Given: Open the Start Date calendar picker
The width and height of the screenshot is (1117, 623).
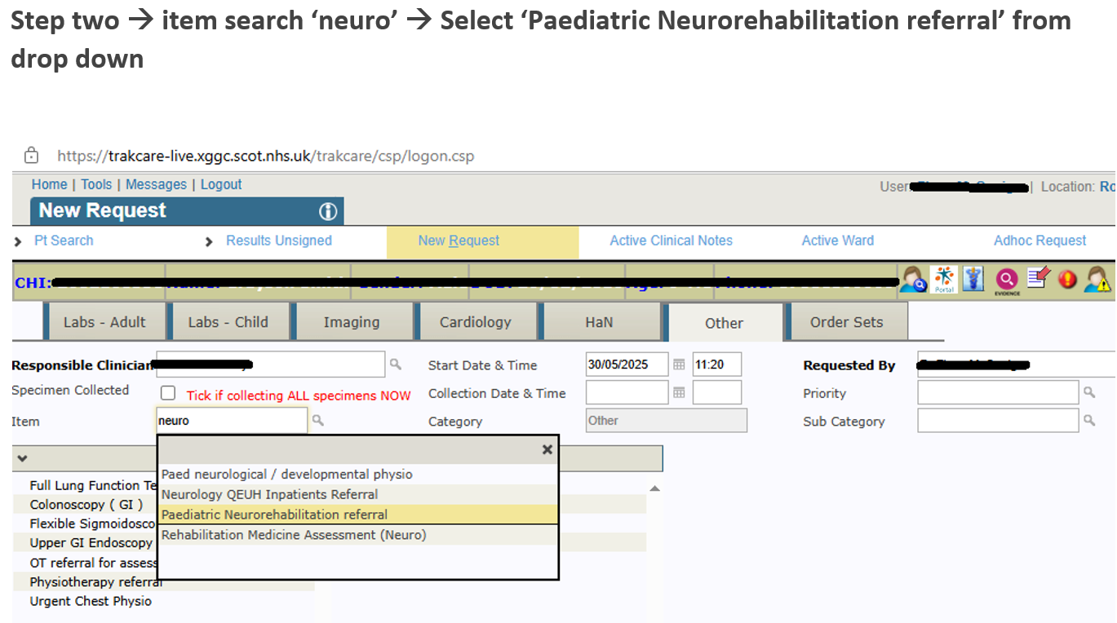Looking at the screenshot, I should click(x=679, y=365).
